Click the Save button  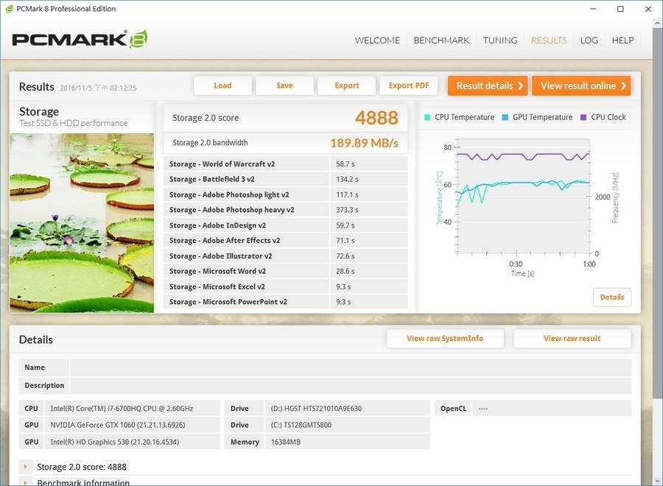(x=284, y=85)
